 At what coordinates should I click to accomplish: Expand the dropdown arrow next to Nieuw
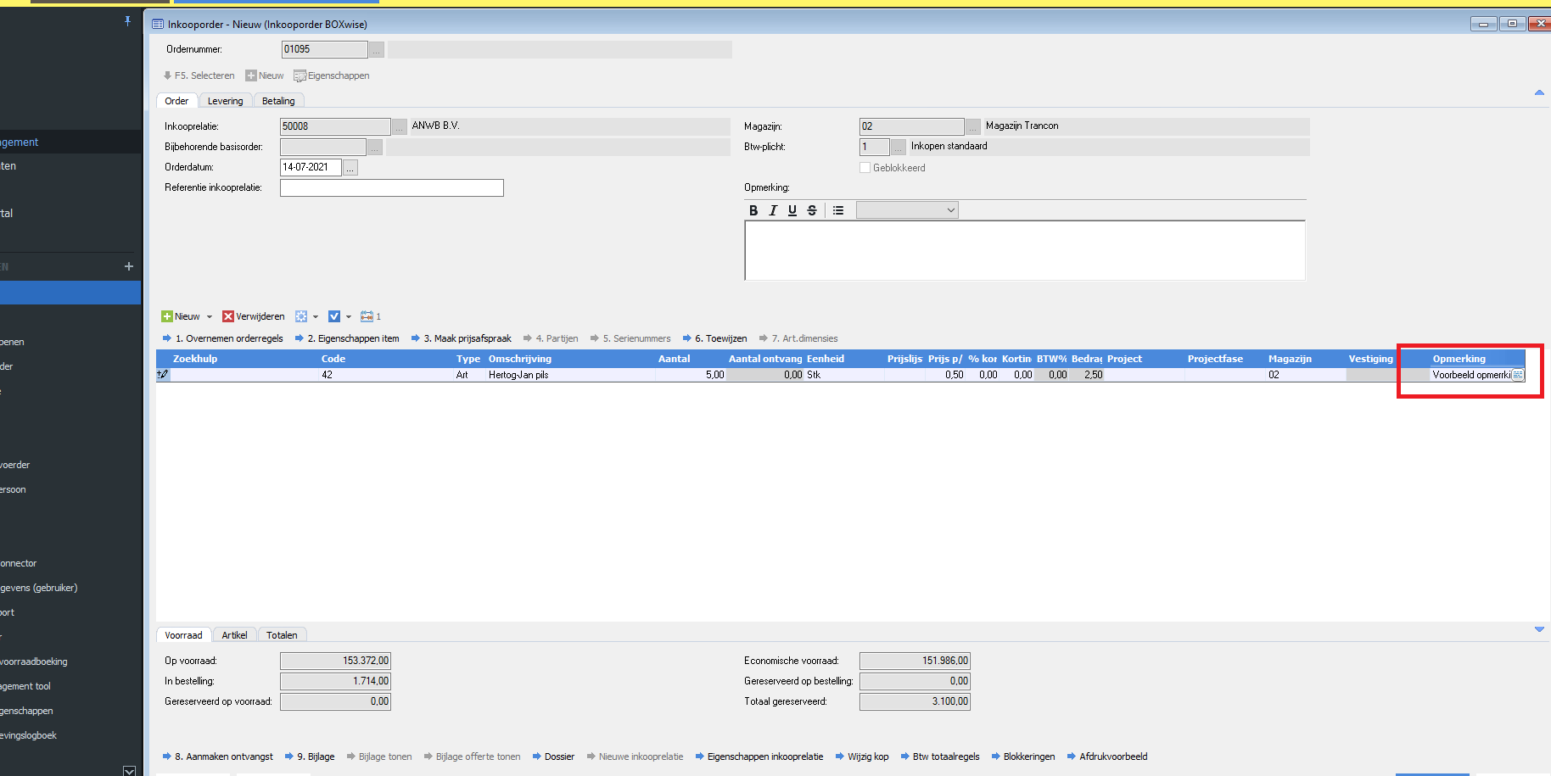point(210,317)
